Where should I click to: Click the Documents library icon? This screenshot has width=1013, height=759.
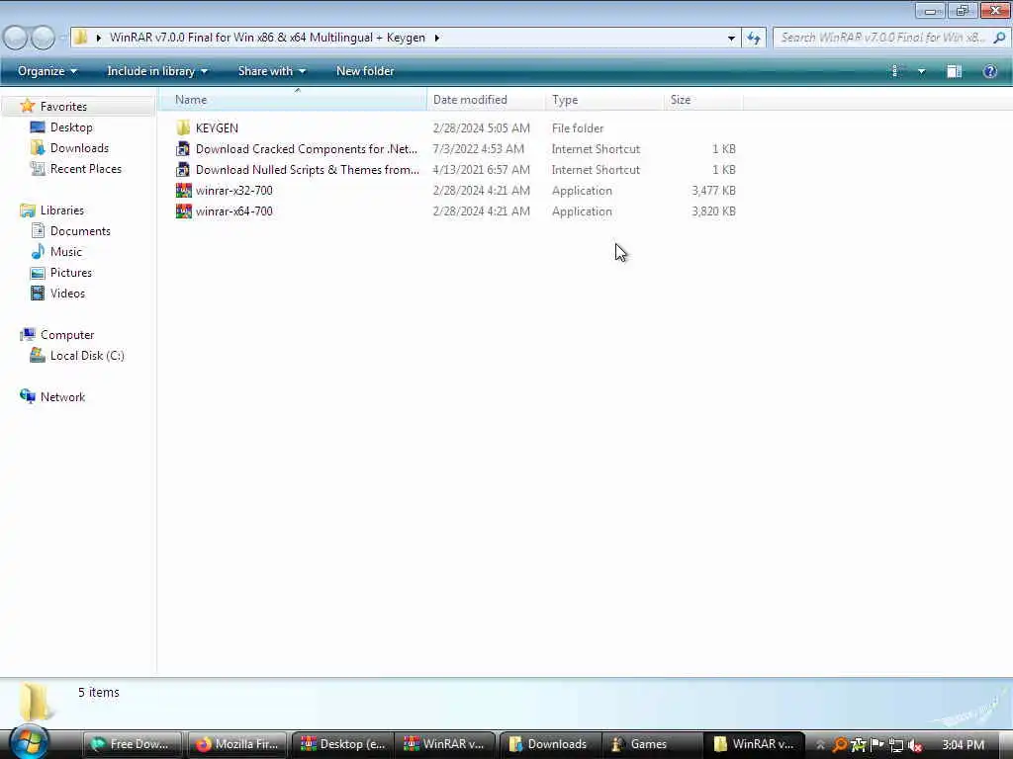[x=38, y=231]
